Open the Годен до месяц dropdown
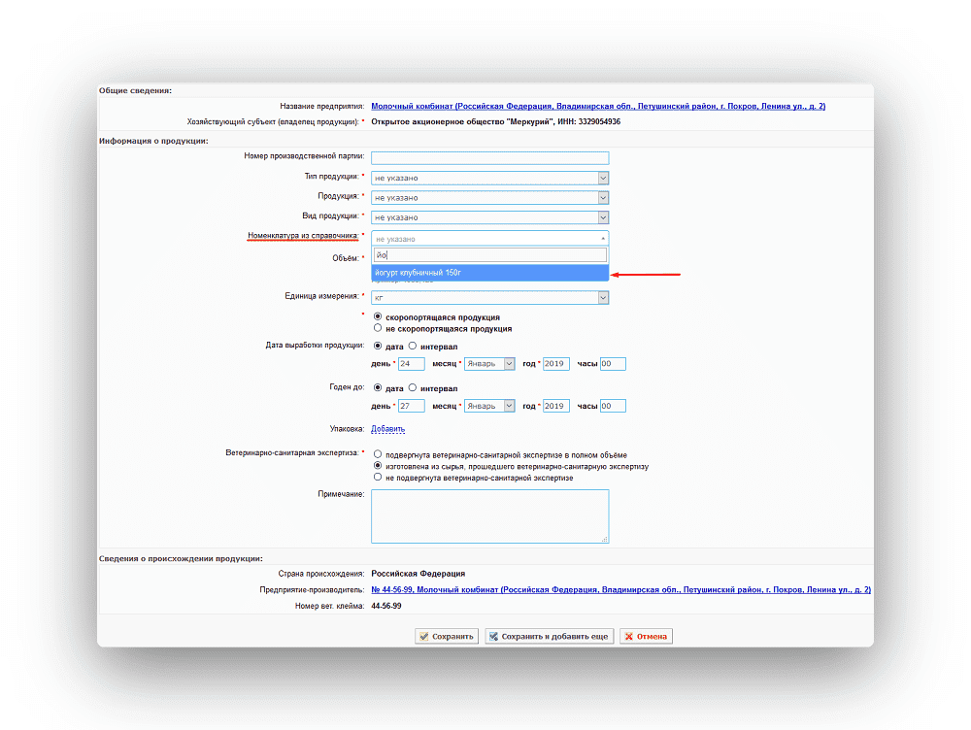971x730 pixels. coord(489,406)
